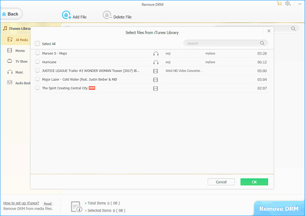Click the Cancel button
Image resolution: width=305 pixels, height=216 pixels.
(221, 182)
